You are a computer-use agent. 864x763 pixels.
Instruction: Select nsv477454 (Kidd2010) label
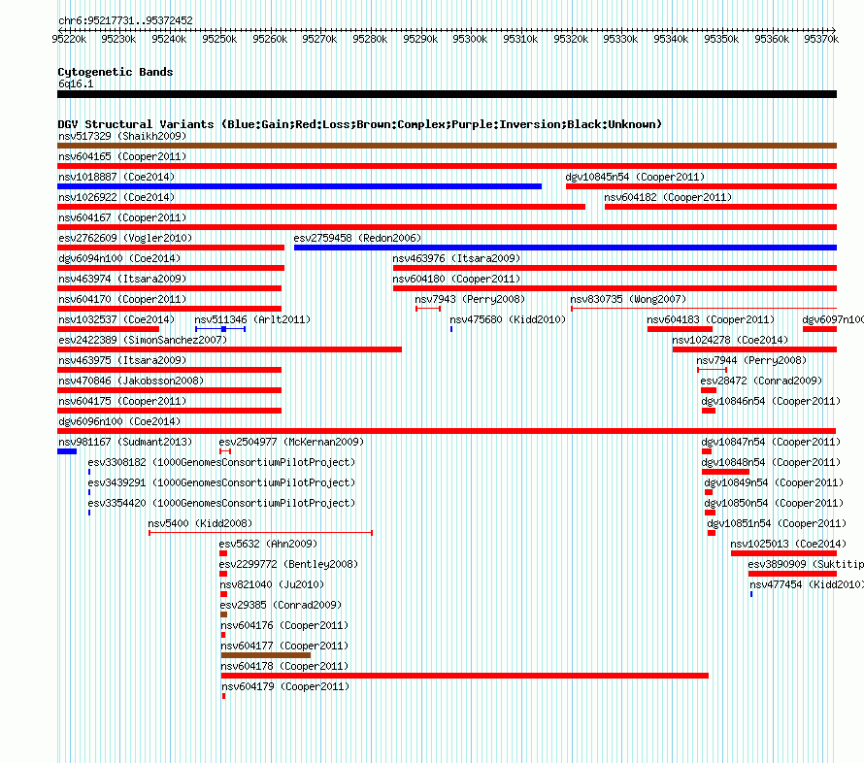[x=807, y=584]
